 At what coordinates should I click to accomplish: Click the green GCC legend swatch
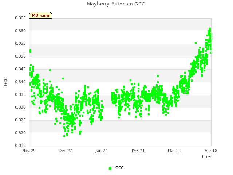point(110,168)
